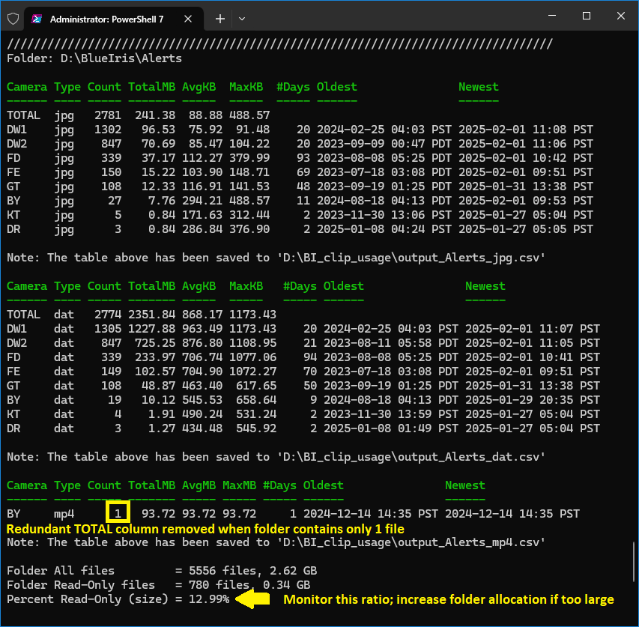Click the vertical scrollbar thumb
The width and height of the screenshot is (639, 627).
pyautogui.click(x=634, y=563)
